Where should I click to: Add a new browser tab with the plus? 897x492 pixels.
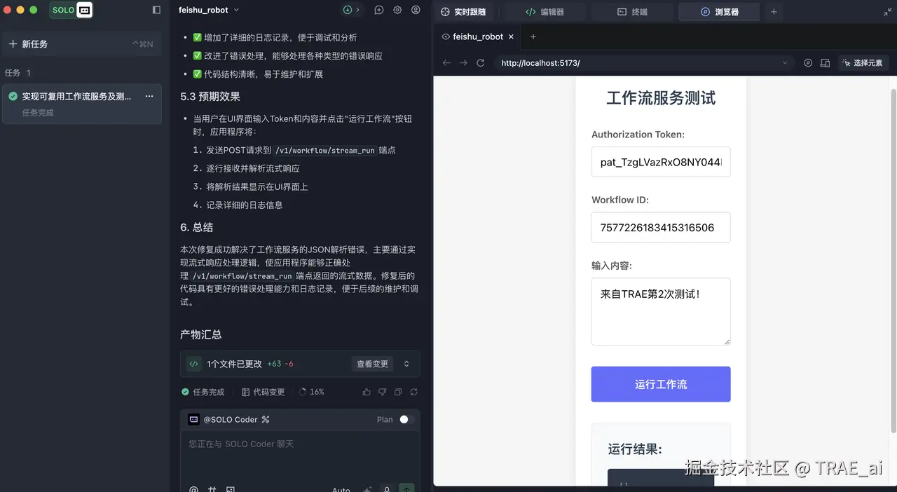pos(533,36)
